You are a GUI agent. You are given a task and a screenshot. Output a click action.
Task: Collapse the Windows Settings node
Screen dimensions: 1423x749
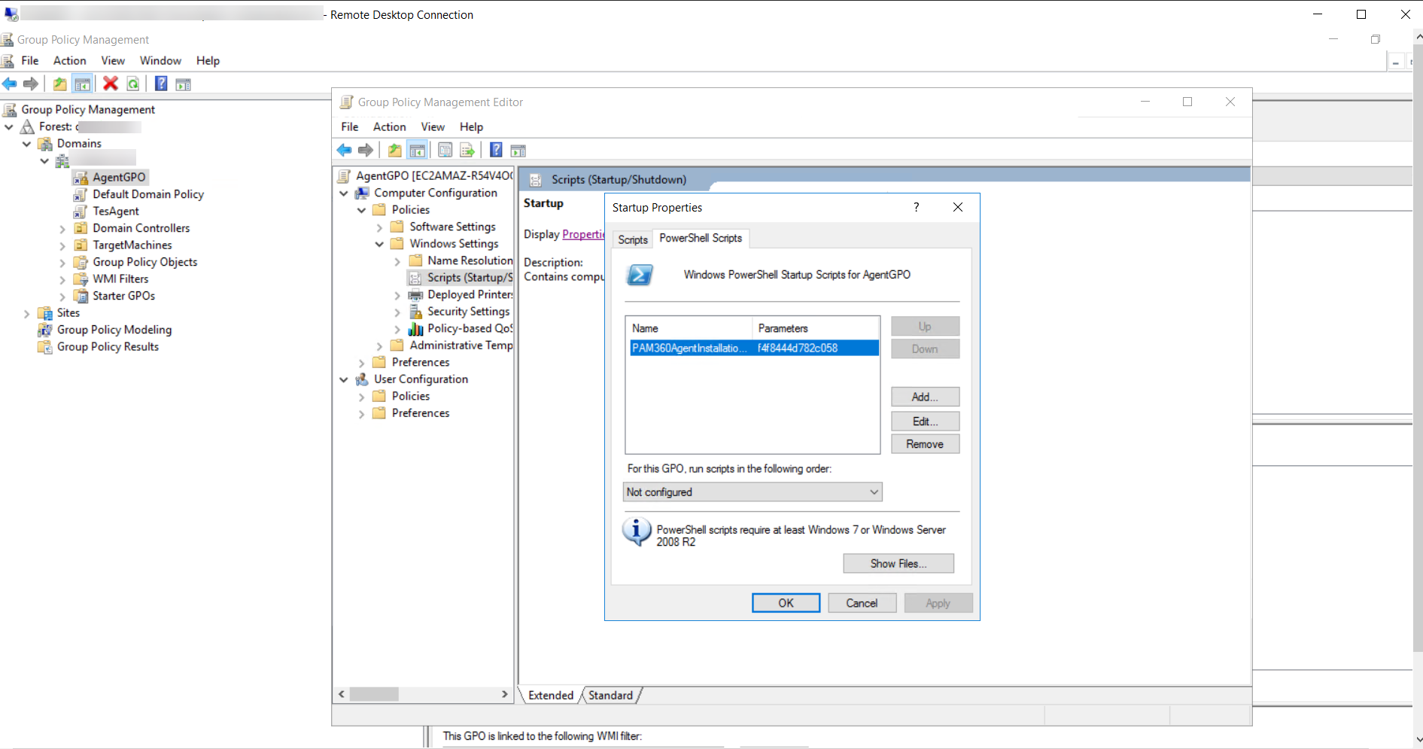379,244
